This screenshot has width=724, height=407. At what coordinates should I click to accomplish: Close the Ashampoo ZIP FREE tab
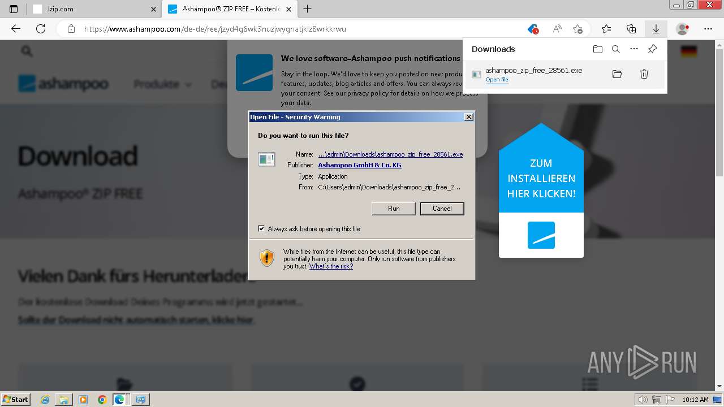pyautogui.click(x=289, y=9)
